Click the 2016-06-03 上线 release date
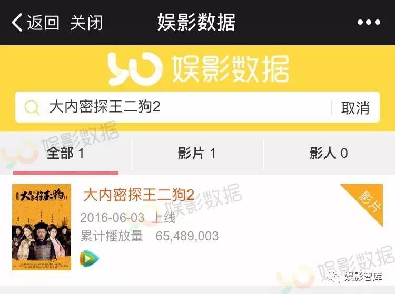 [x=128, y=218]
